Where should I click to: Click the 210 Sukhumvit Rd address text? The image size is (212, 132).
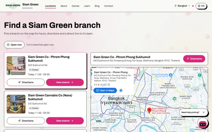[37, 104]
